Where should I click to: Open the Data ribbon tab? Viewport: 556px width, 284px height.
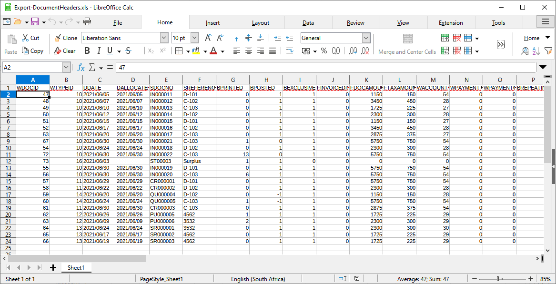click(308, 22)
